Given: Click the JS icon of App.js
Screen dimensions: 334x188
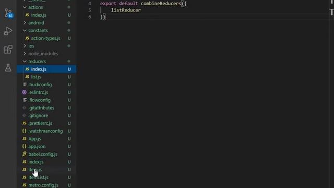Looking at the screenshot, I should coord(25,138).
